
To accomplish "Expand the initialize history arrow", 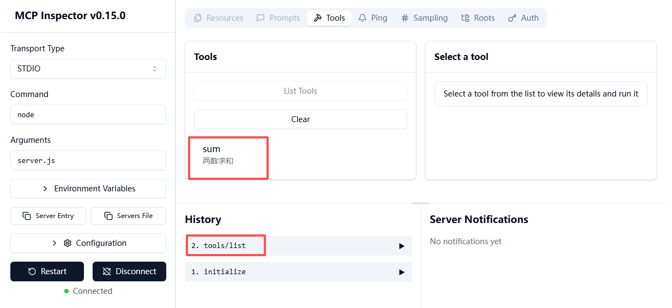I will pos(402,272).
